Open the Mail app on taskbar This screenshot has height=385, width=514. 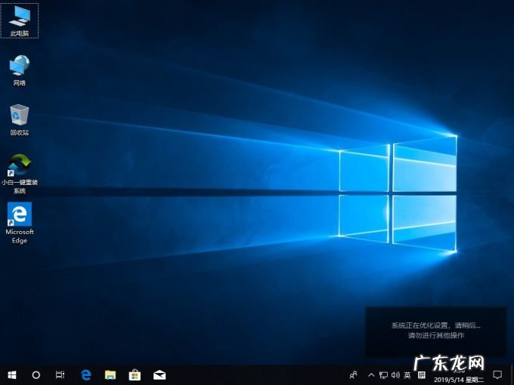click(x=159, y=374)
